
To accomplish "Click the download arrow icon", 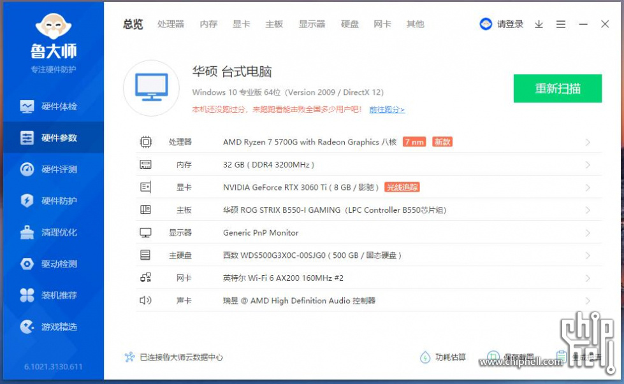I will click(x=539, y=24).
